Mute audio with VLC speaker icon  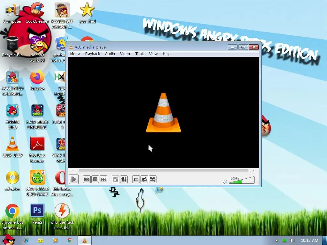(225, 182)
